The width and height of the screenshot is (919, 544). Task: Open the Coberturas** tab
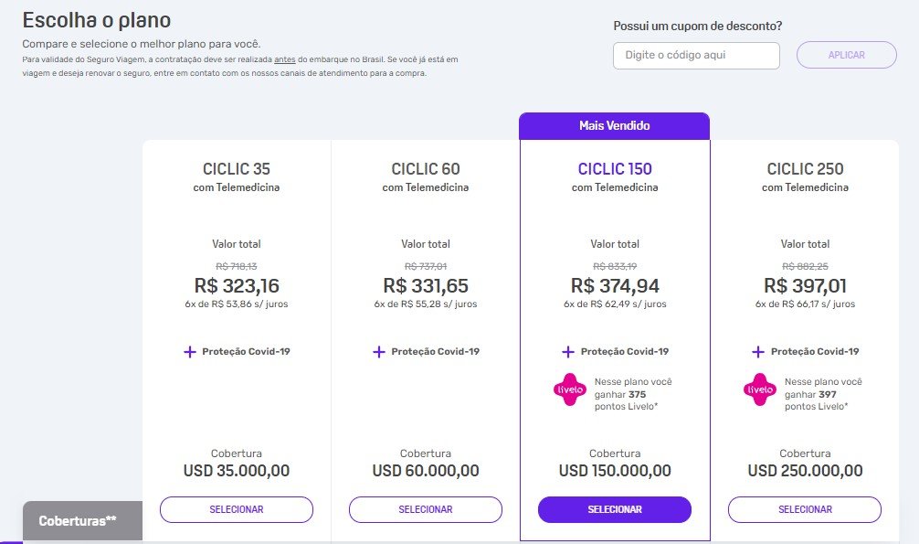(x=79, y=521)
